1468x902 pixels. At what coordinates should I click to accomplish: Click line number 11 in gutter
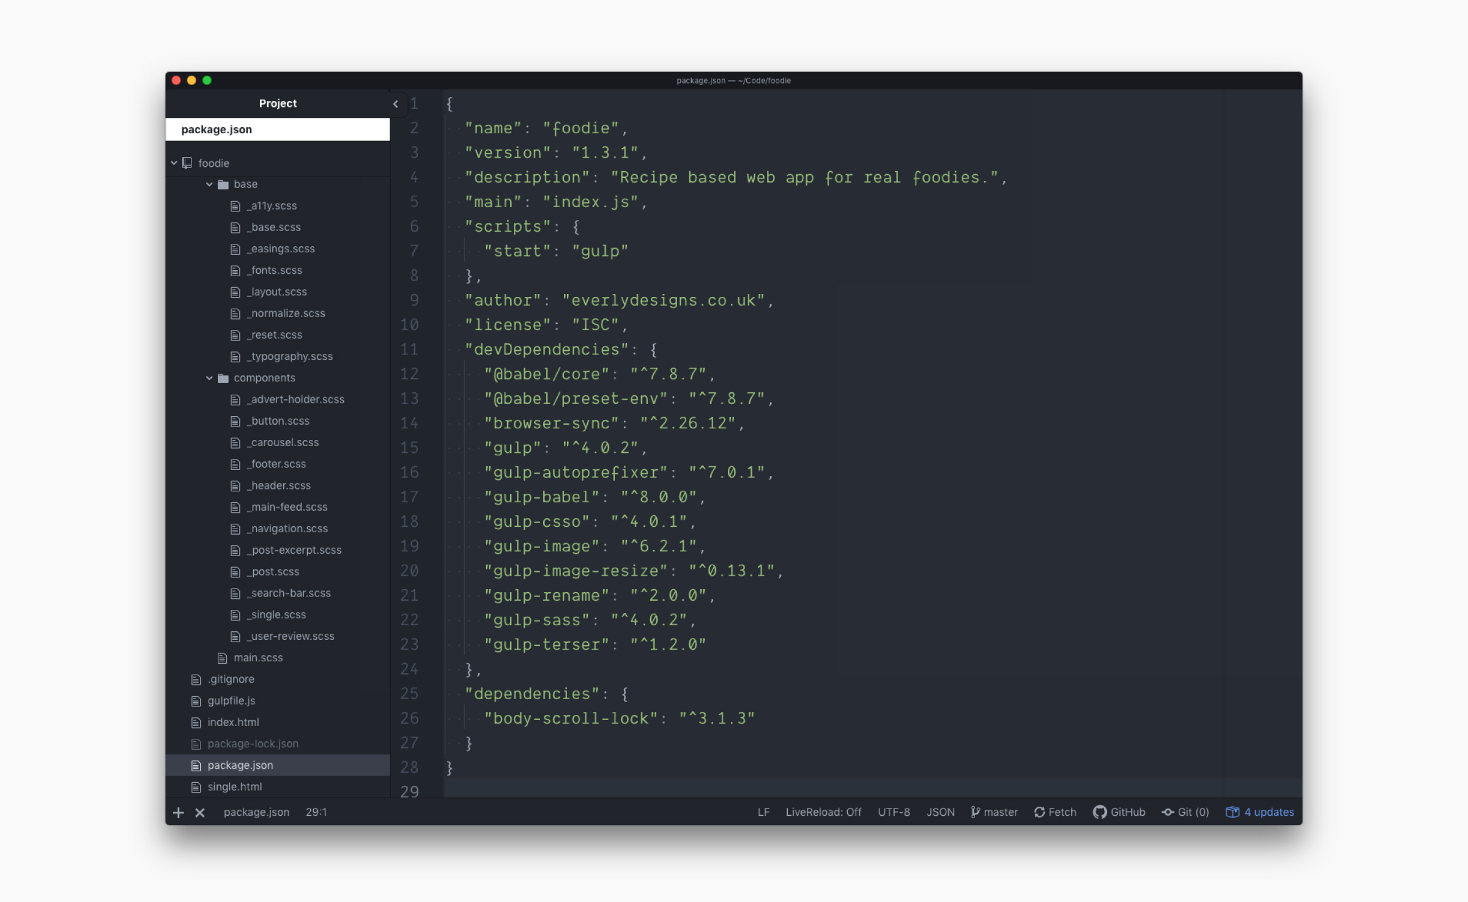(x=409, y=350)
